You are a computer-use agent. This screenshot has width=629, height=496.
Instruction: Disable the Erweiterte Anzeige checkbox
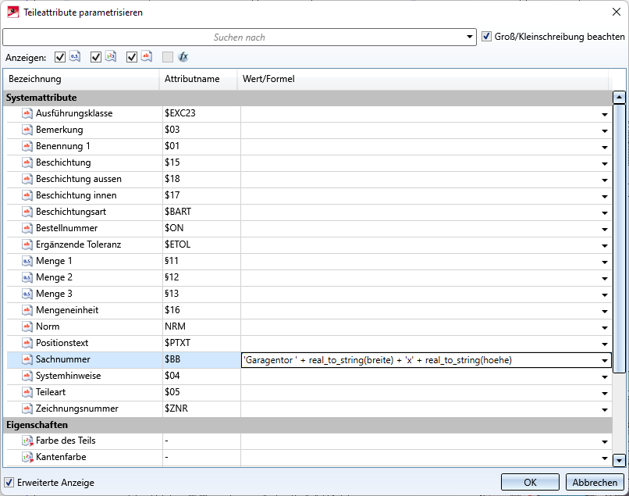[9, 483]
